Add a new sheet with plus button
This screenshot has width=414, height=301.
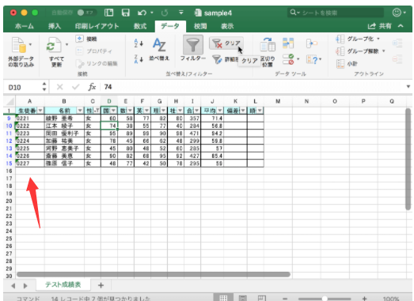101,285
